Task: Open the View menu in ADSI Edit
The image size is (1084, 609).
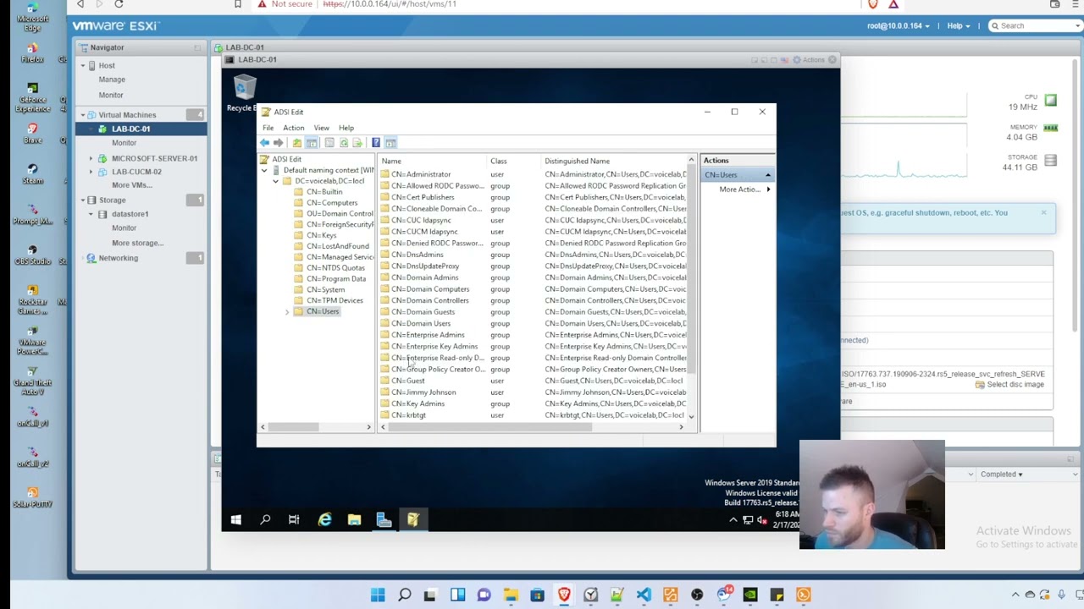Action: point(322,128)
